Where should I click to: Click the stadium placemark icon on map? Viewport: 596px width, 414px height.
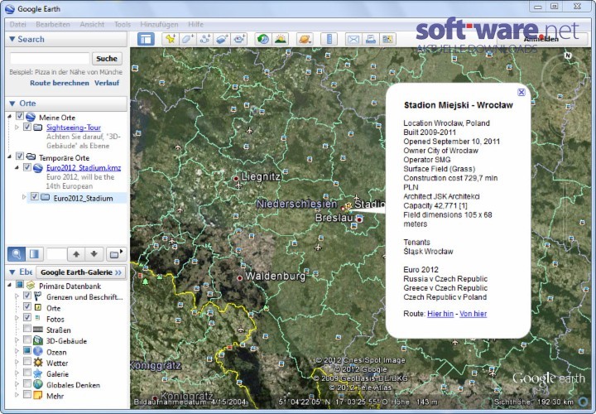pyautogui.click(x=347, y=206)
